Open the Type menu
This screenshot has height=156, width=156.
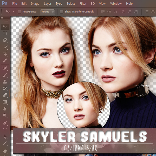point(59,4)
